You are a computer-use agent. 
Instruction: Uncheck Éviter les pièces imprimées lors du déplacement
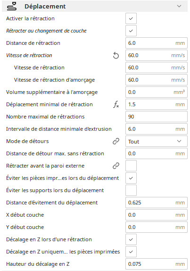click(131, 178)
